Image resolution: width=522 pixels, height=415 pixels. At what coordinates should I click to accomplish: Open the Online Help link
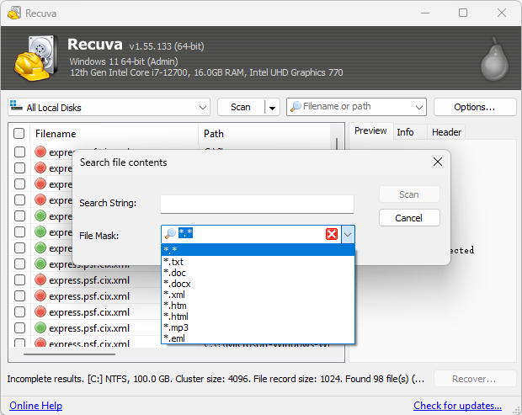(35, 406)
